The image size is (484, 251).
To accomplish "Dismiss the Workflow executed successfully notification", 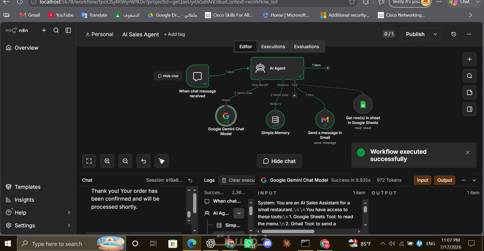I will click(x=468, y=152).
